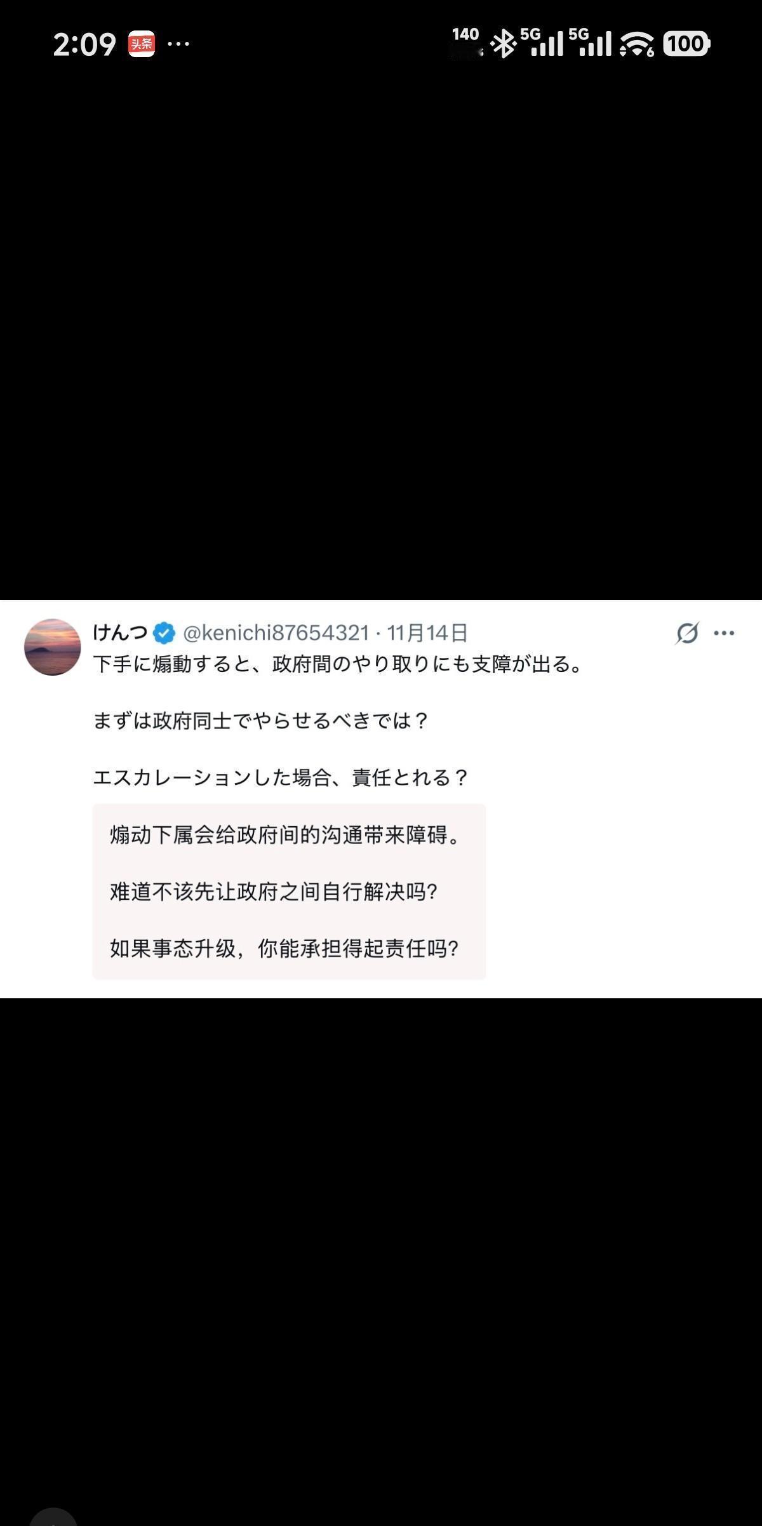The height and width of the screenshot is (1526, 762).
Task: Tap the battery indicator showing 100
Action: click(686, 44)
